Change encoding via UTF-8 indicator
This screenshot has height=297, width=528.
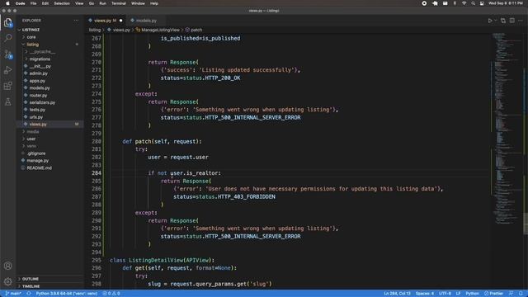pyautogui.click(x=445, y=294)
